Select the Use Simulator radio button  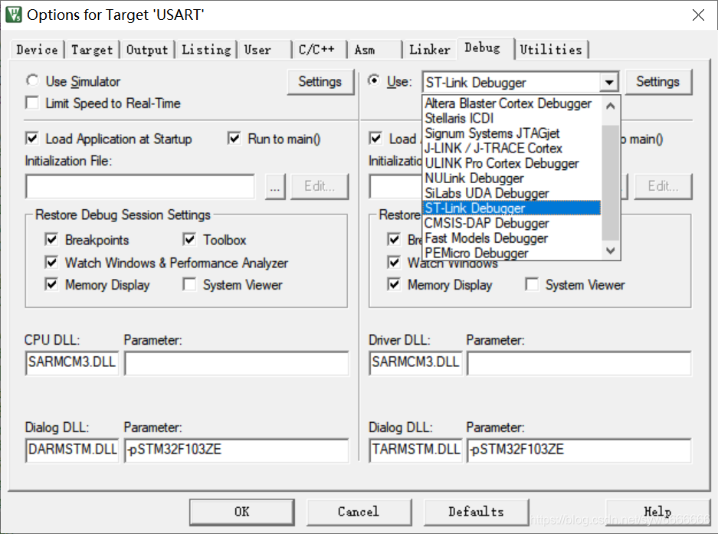point(32,80)
